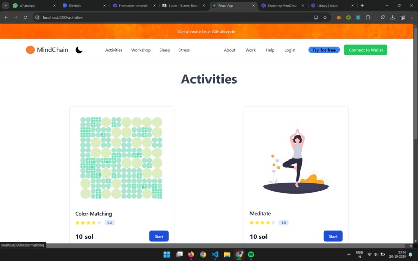Close the WhatsApp tab
Image resolution: width=418 pixels, height=261 pixels.
[x=54, y=5]
